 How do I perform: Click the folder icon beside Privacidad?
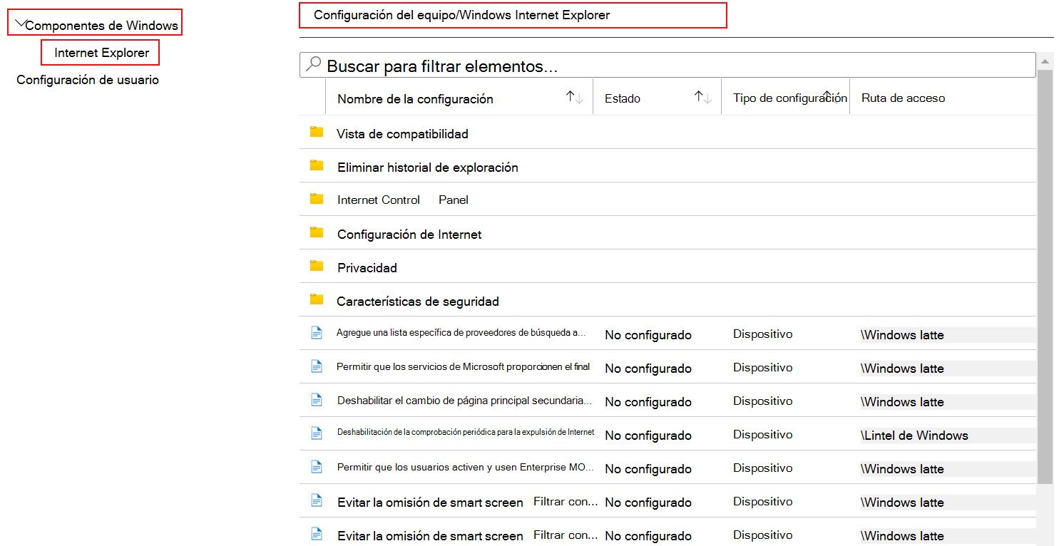point(317,267)
